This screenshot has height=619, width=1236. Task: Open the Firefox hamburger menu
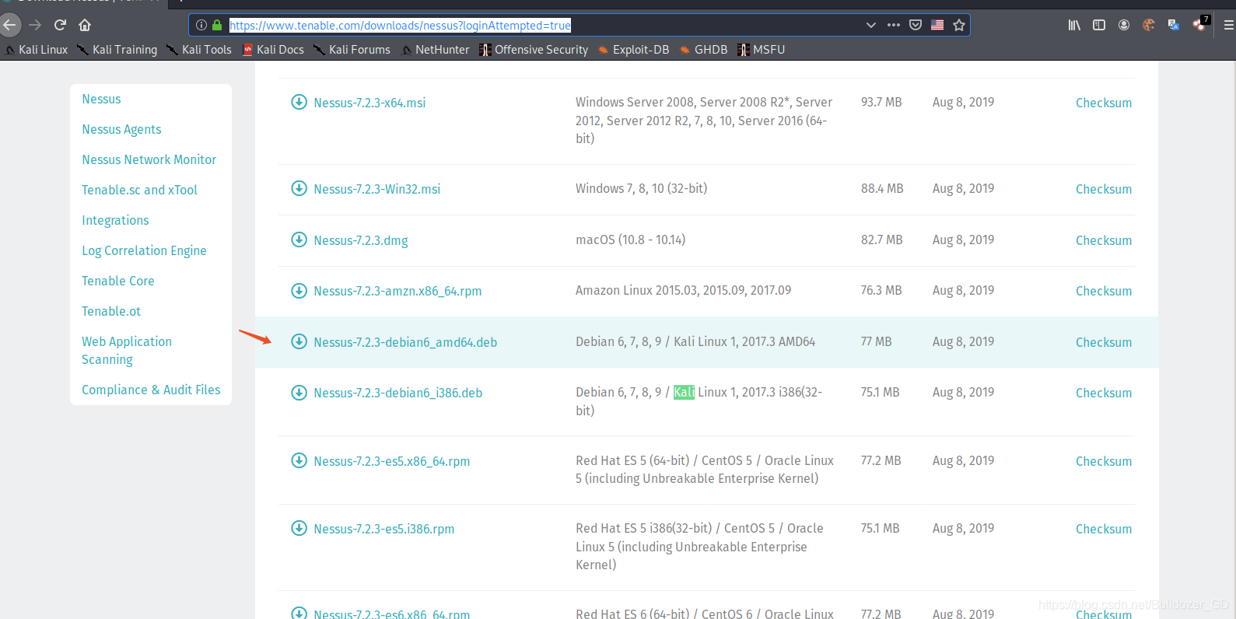(1229, 25)
